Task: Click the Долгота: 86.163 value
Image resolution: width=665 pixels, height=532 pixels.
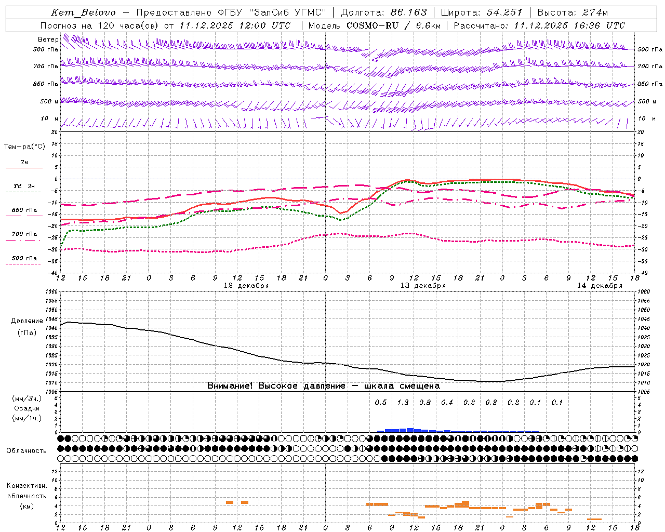Action: (x=384, y=12)
